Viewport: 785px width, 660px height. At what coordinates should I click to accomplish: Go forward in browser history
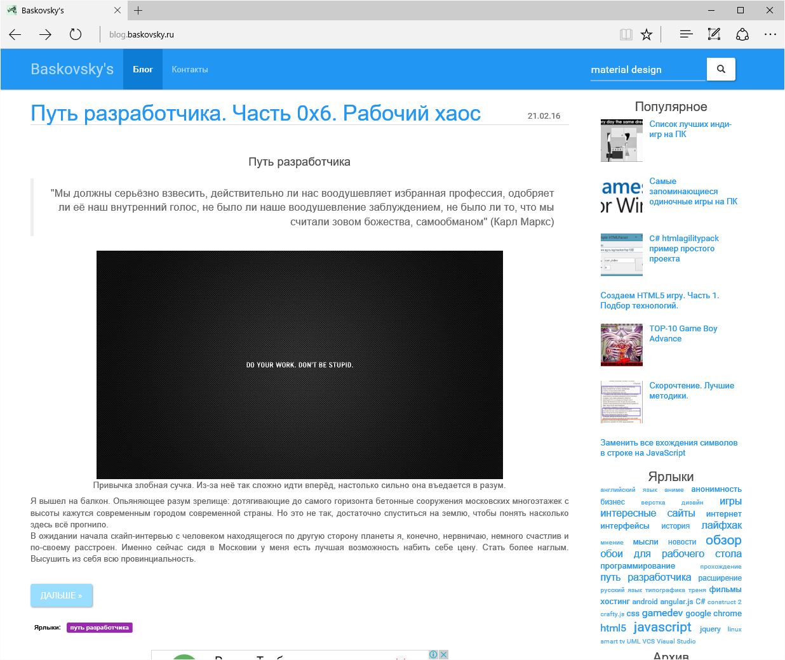click(x=45, y=34)
